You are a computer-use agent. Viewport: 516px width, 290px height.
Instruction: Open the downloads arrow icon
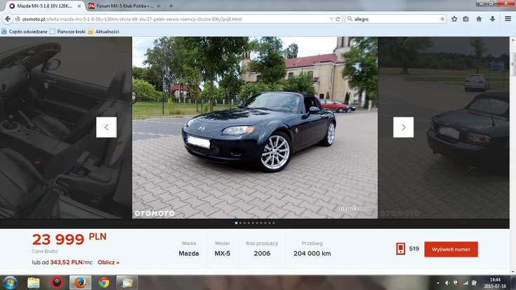click(x=492, y=19)
